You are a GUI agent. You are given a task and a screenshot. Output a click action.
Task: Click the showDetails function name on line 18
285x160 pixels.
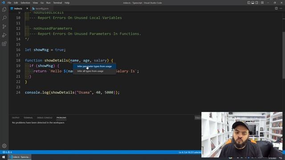[56, 60]
